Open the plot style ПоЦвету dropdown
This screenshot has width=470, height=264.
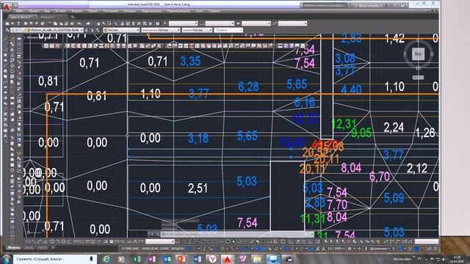tap(228, 30)
